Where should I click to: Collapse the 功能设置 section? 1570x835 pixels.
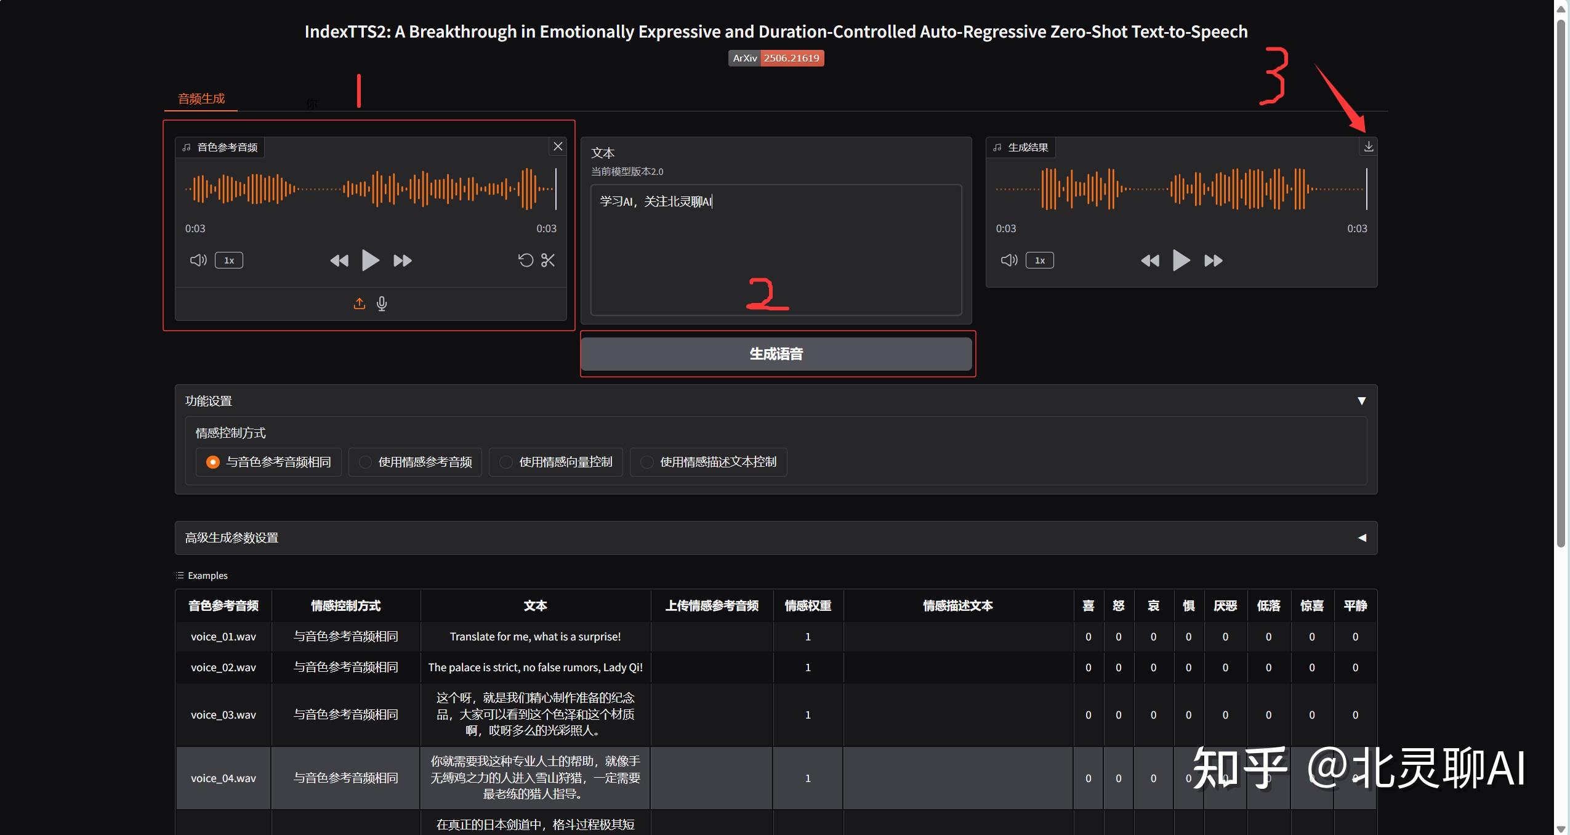tap(1361, 401)
